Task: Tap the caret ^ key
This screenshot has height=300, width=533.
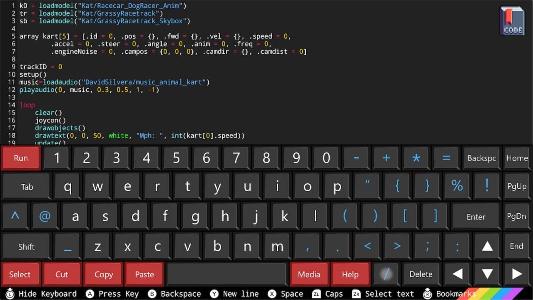Action: (15, 216)
